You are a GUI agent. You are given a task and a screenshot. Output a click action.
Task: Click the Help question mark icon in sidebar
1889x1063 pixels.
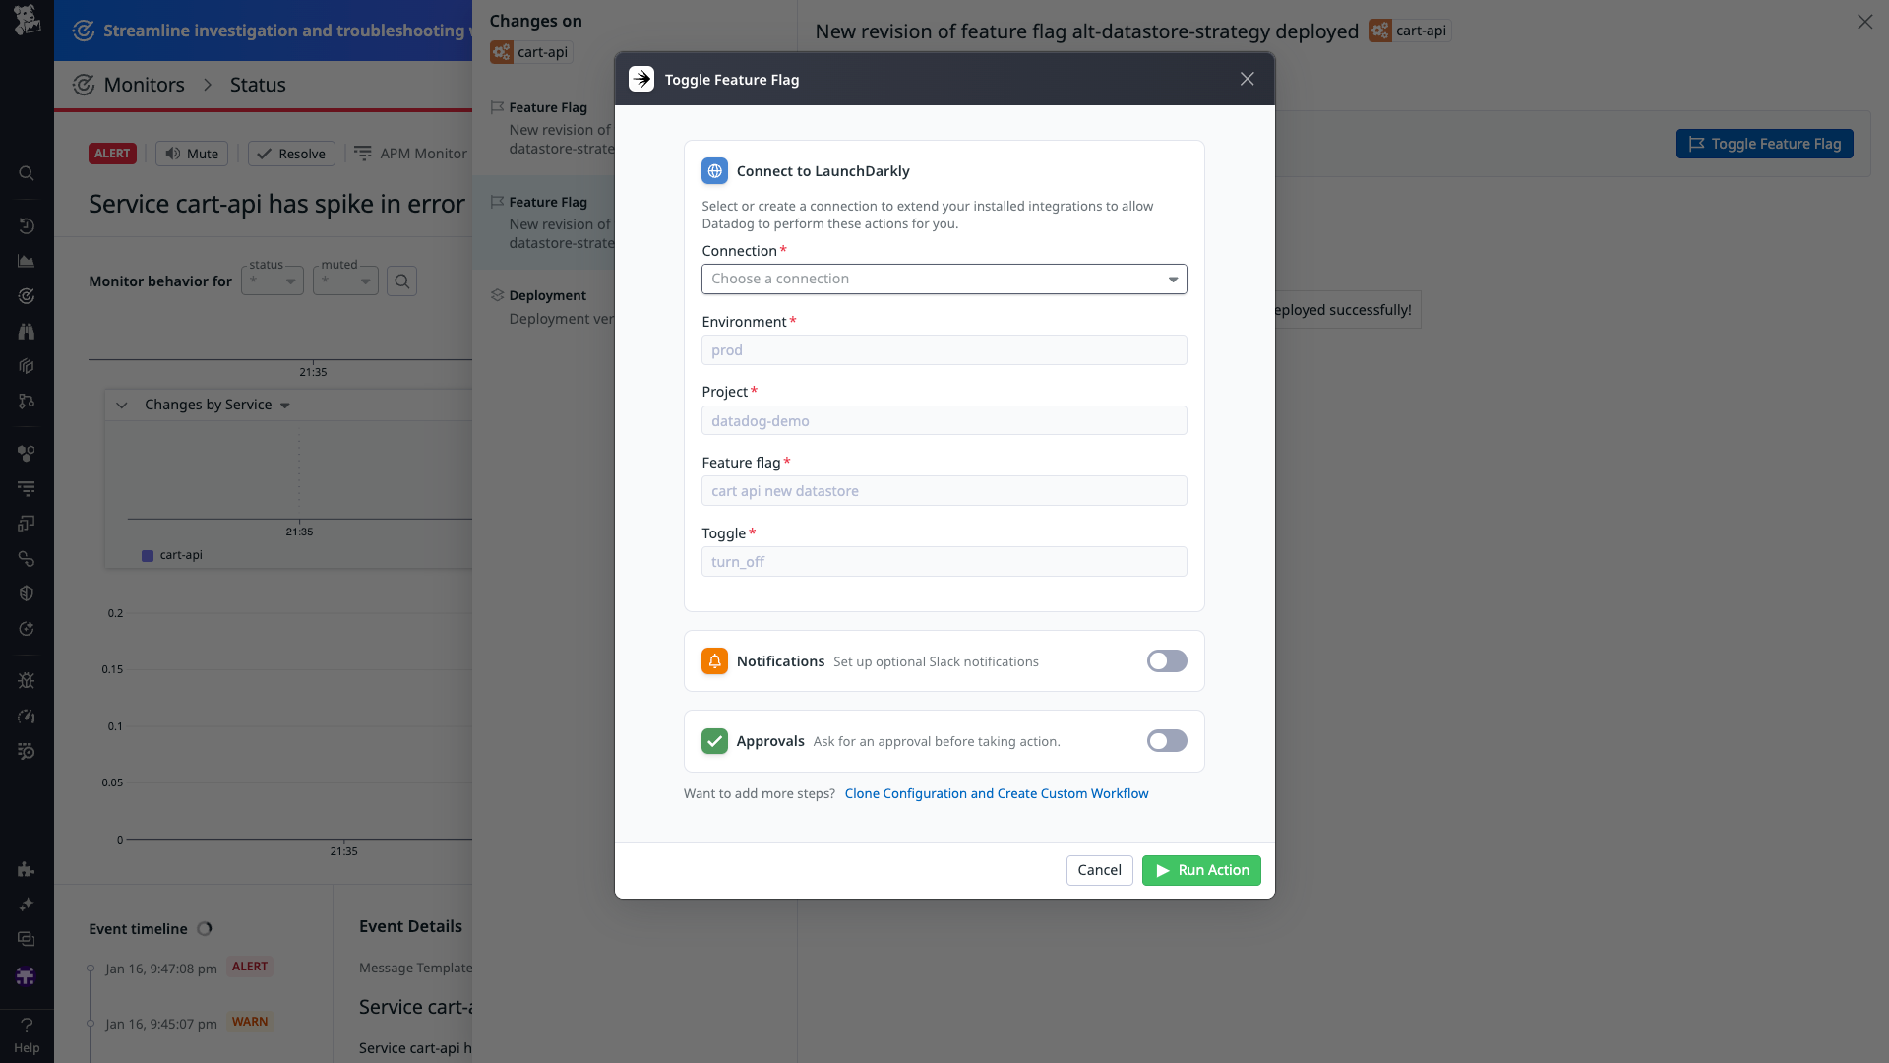(x=27, y=1024)
